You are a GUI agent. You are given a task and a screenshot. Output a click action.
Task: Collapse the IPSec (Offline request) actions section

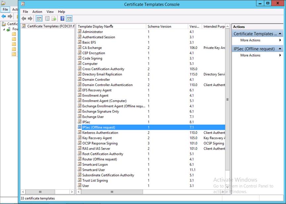pos(280,49)
